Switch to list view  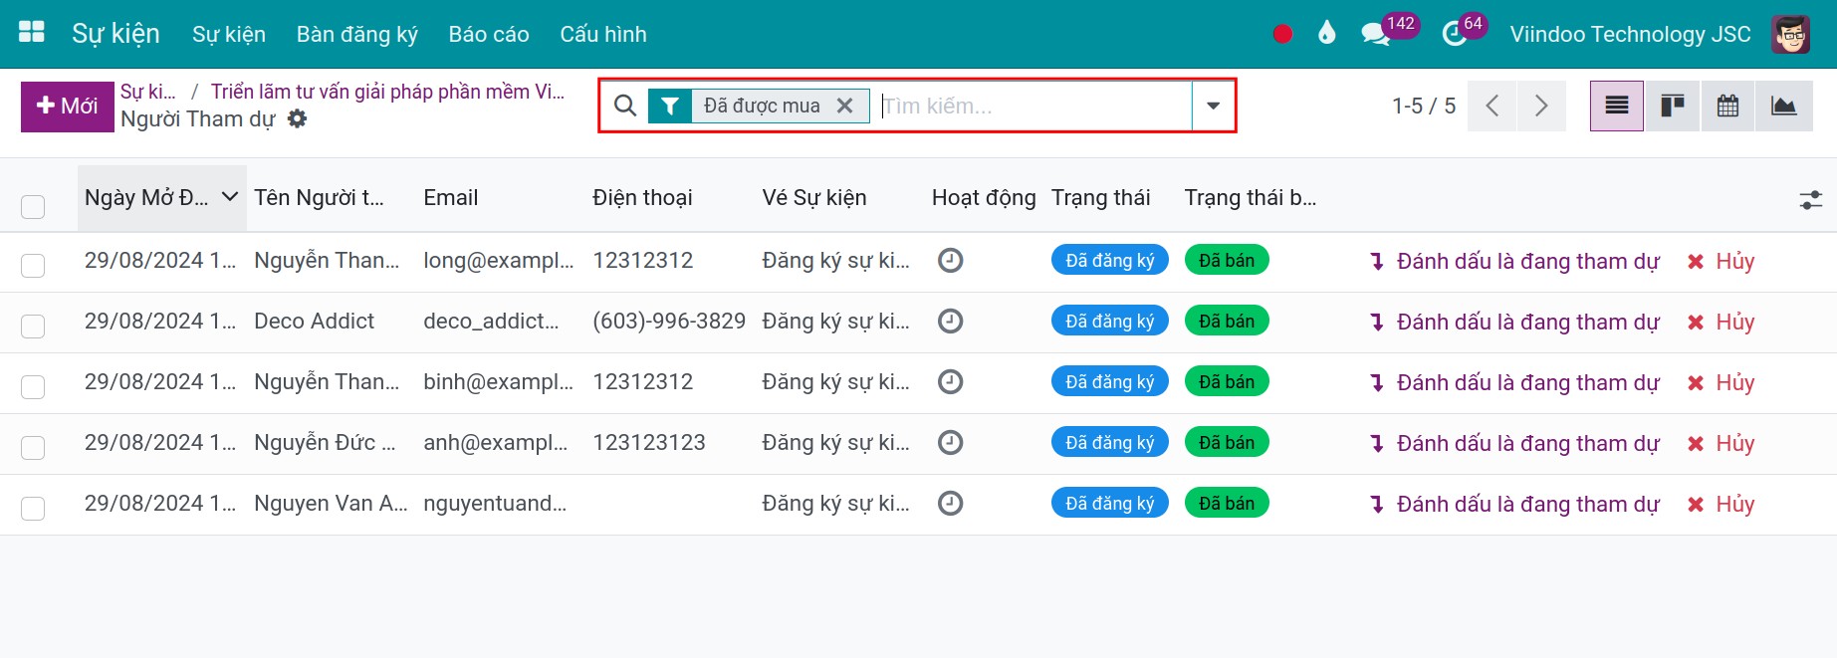1617,106
